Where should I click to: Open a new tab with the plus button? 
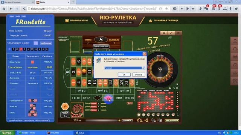pos(73,2)
